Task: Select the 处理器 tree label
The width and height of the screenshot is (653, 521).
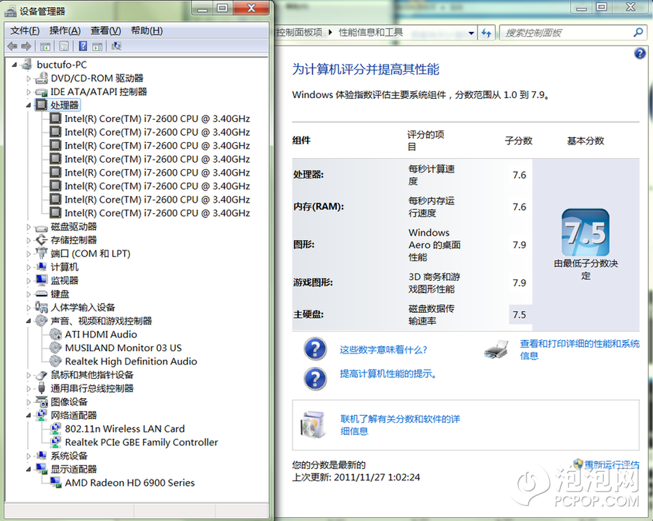Action: tap(65, 105)
